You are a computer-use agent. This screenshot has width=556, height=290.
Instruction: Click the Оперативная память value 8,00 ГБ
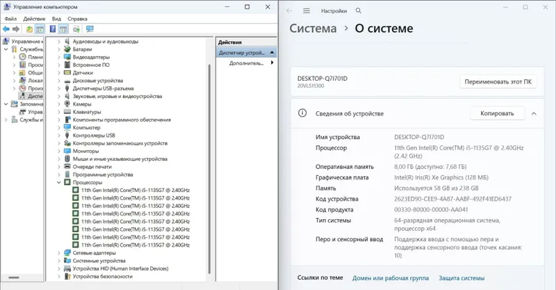pos(430,166)
